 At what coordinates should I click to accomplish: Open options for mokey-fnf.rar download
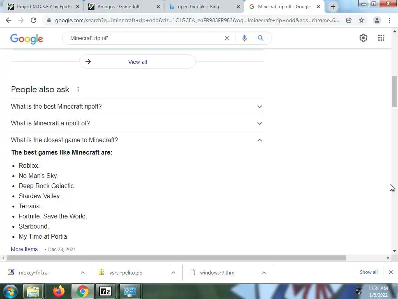[x=83, y=273]
